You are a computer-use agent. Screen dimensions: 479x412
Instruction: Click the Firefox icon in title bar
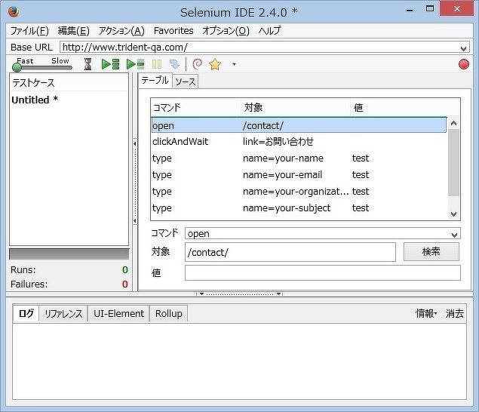[14, 11]
